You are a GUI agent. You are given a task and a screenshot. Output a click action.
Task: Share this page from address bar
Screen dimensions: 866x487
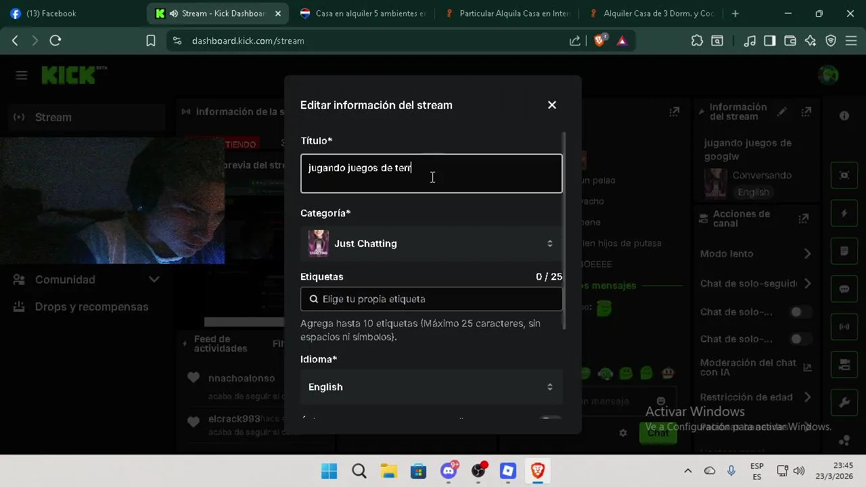click(575, 41)
